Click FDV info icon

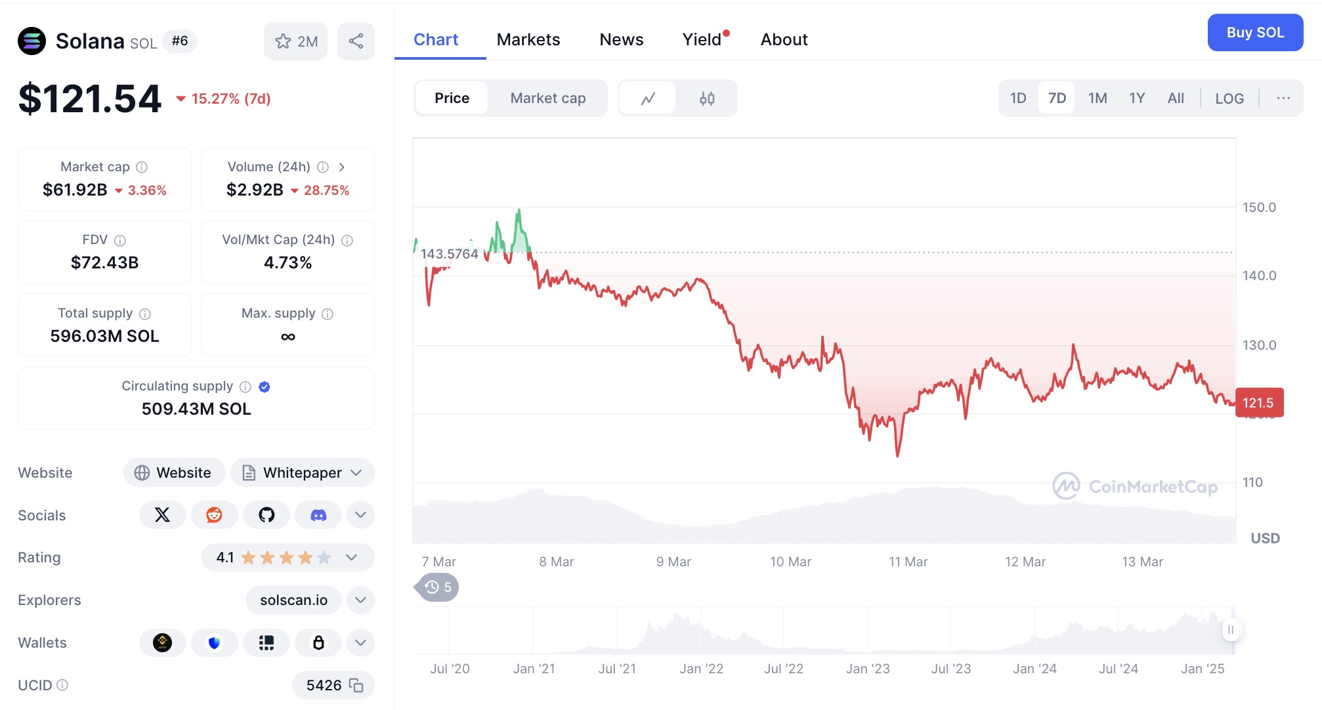(120, 240)
